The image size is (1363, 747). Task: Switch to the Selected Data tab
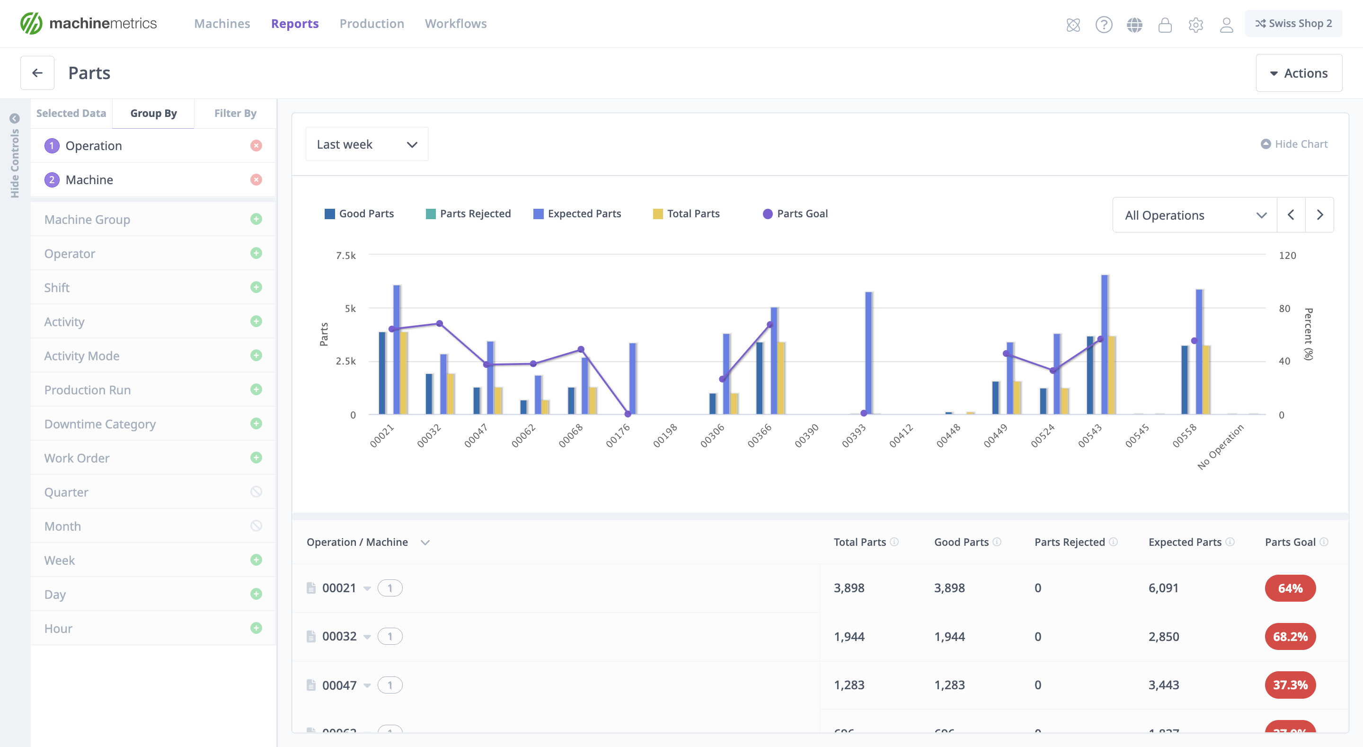(71, 113)
